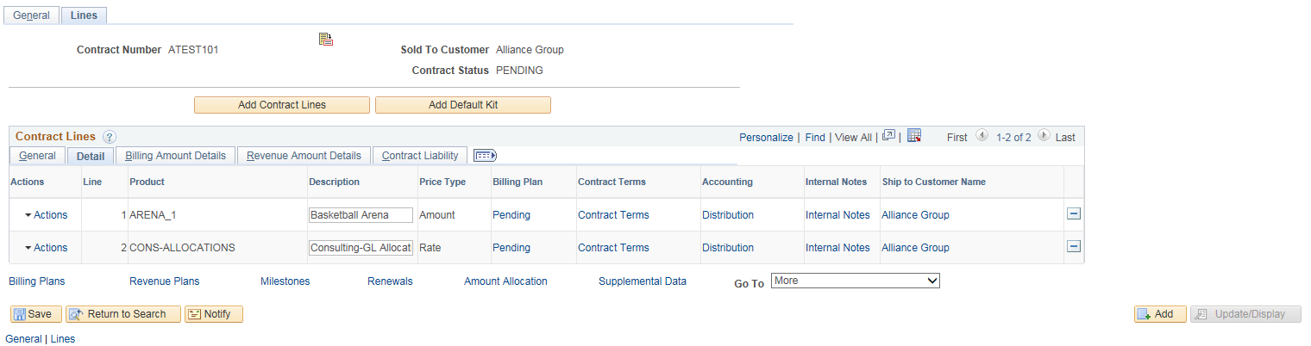Open Contract Terms link for line 1
The width and height of the screenshot is (1311, 346).
613,215
